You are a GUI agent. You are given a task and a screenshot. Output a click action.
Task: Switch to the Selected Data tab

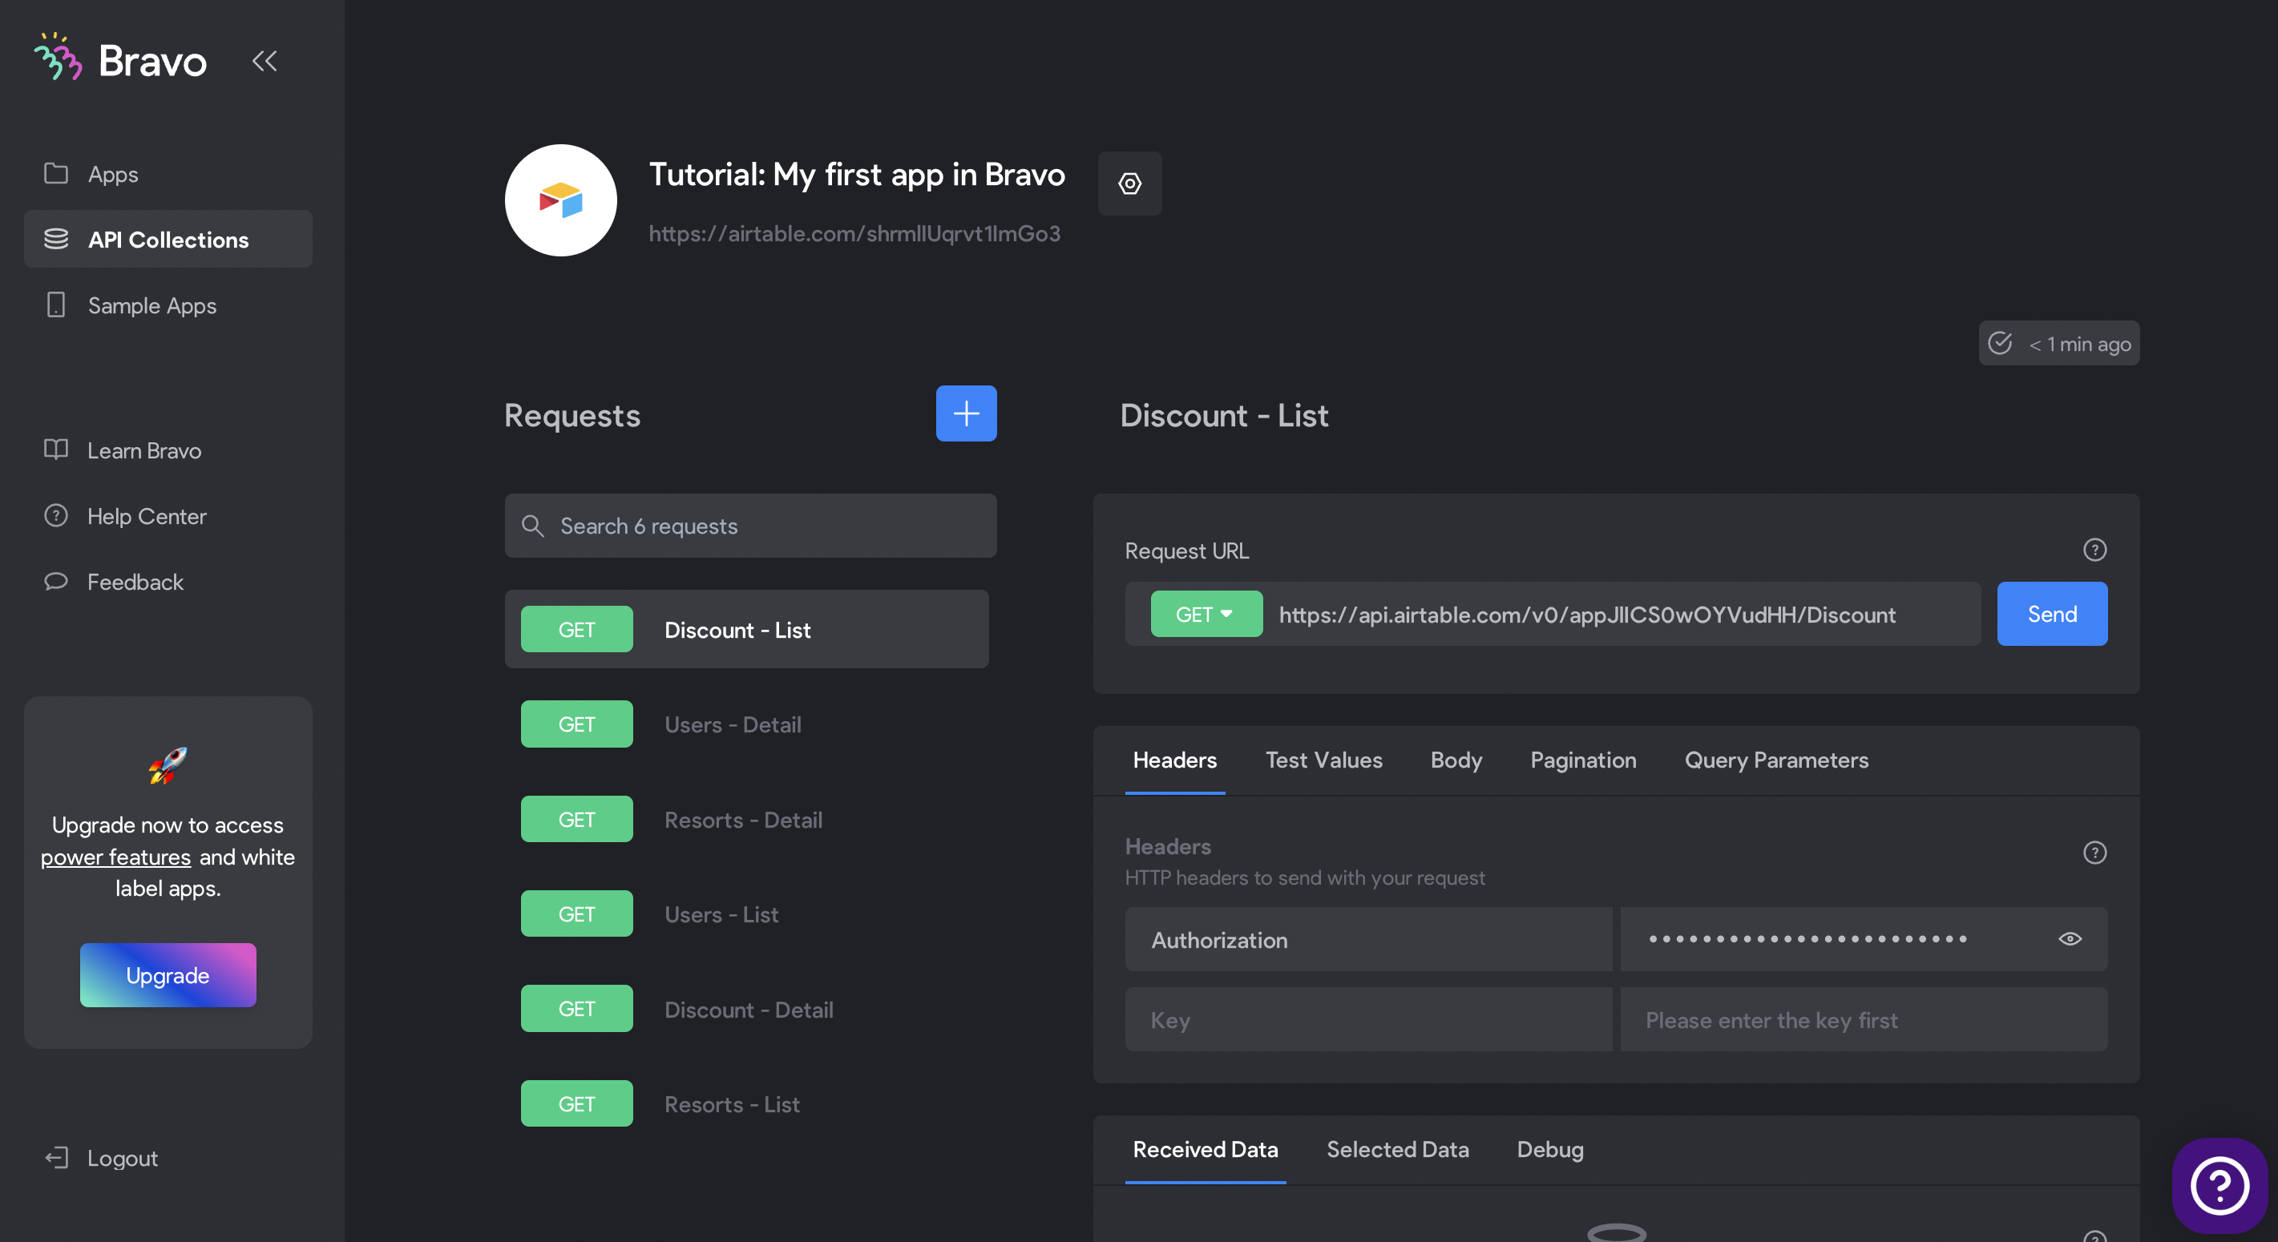coord(1397,1149)
